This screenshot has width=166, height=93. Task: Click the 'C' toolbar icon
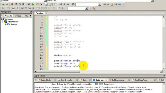(x=63, y=8)
